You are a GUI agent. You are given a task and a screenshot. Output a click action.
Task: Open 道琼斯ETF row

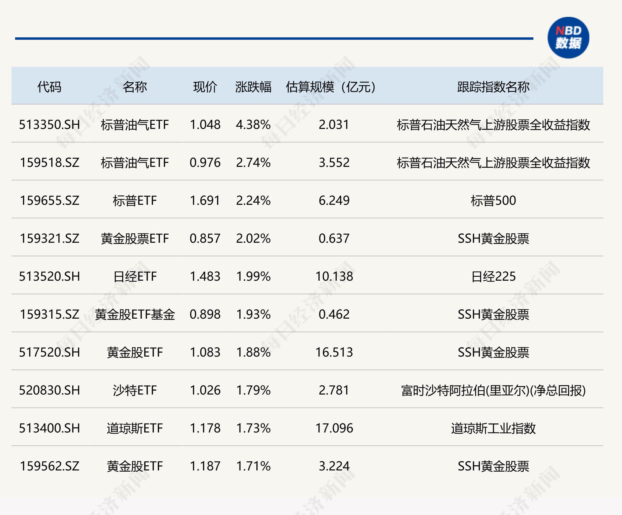tap(135, 428)
